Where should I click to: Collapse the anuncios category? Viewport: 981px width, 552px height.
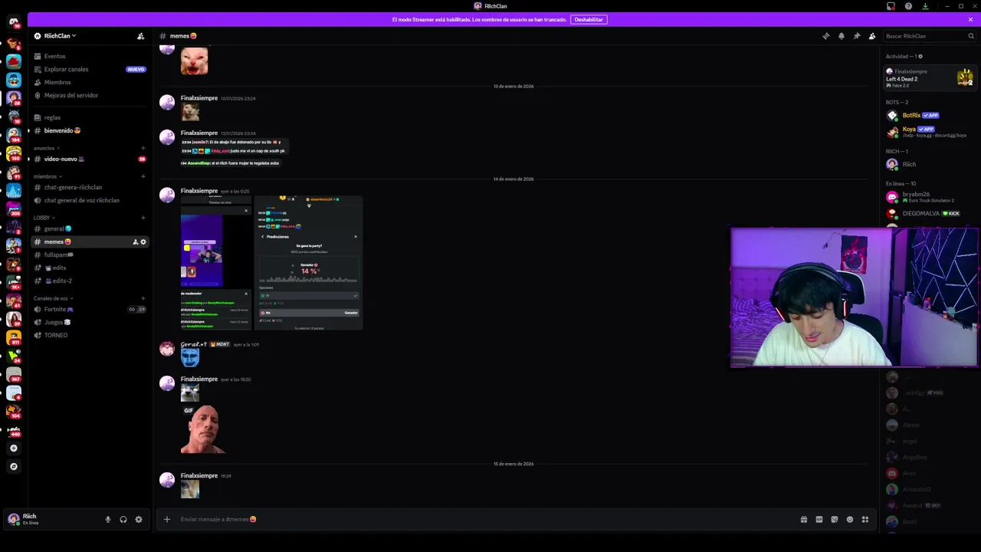(x=44, y=148)
